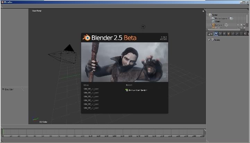Screen dimensions: 250x143
Task: Minimize the Blender window
Action: pyautogui.click(x=241, y=2)
